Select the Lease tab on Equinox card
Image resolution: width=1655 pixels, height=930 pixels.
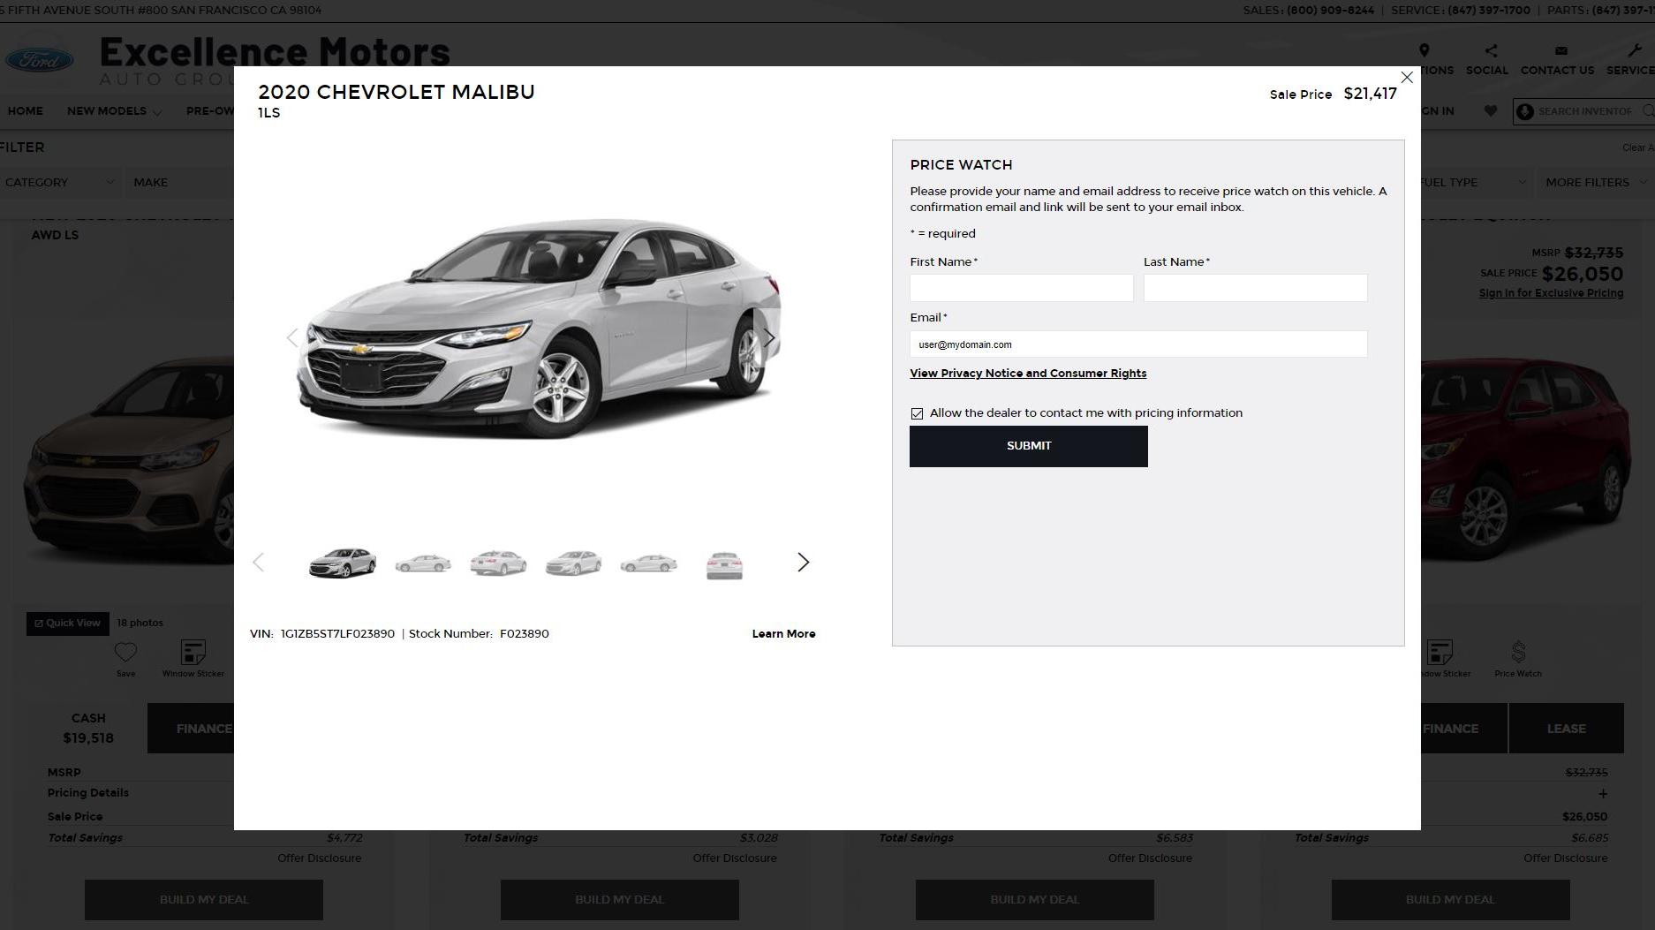tap(1566, 729)
